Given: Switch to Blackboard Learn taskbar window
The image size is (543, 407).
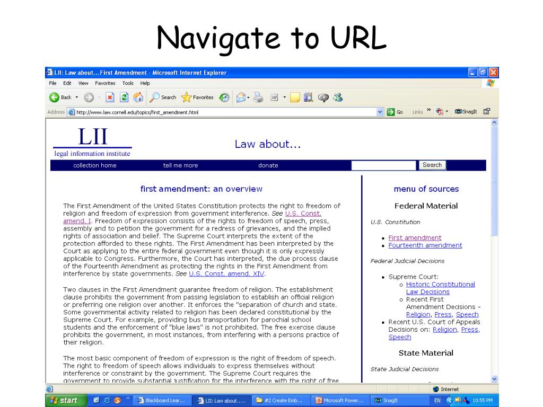Looking at the screenshot, I should tap(162, 401).
